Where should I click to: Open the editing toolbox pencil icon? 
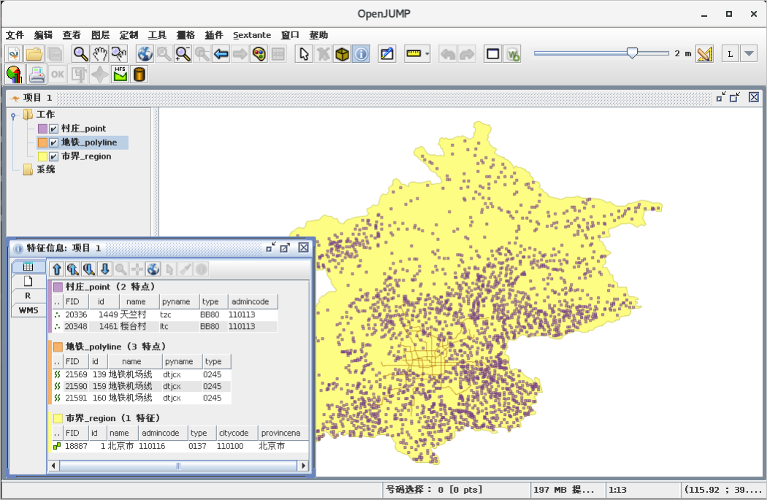click(387, 54)
